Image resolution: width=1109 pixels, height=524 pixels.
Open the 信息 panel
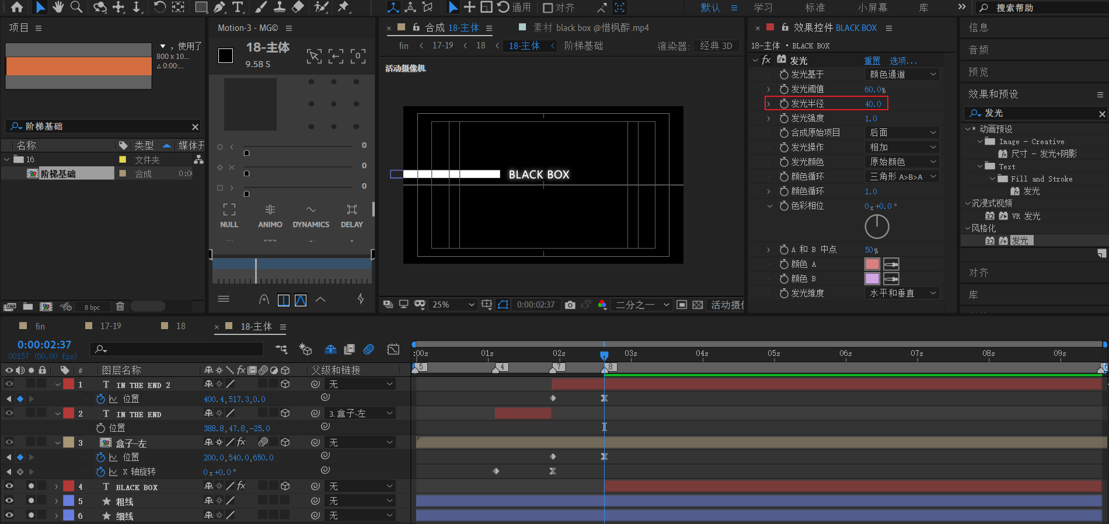pyautogui.click(x=979, y=27)
